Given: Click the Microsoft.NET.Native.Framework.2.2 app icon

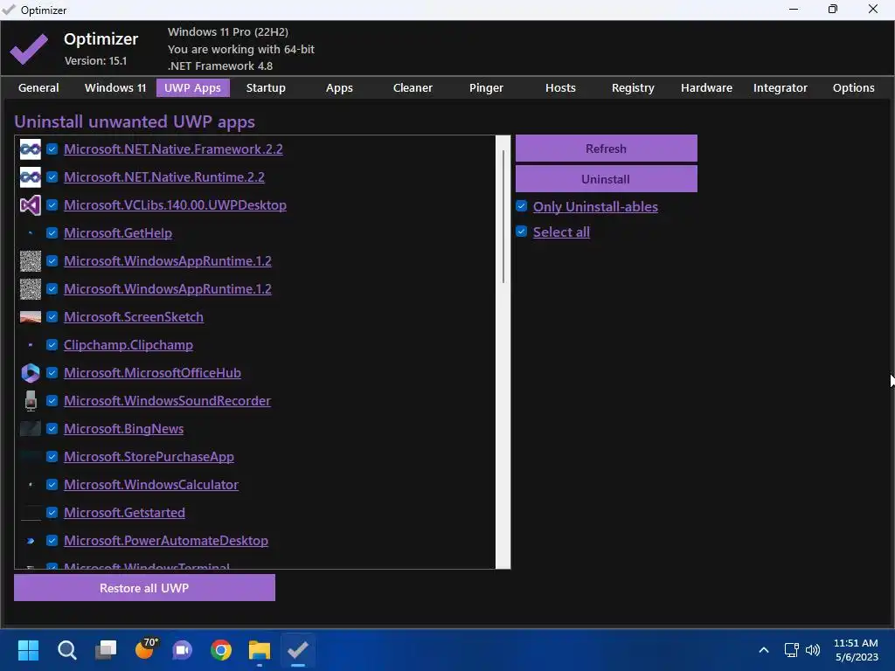Looking at the screenshot, I should [x=31, y=149].
